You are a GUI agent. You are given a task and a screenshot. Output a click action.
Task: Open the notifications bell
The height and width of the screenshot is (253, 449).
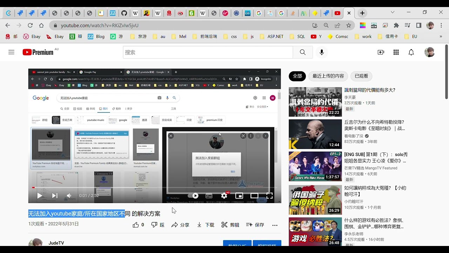coord(411,52)
